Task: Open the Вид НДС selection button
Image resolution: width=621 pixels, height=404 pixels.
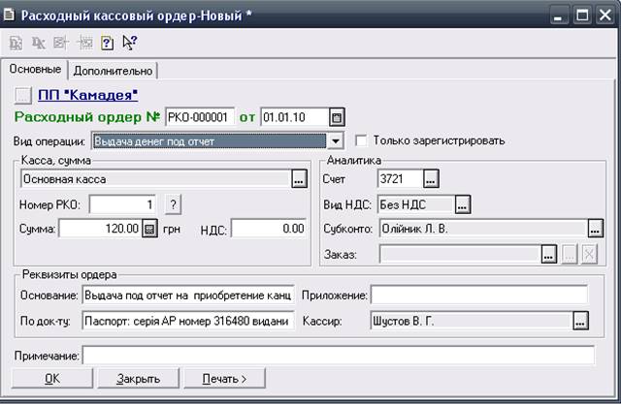Action: 463,204
